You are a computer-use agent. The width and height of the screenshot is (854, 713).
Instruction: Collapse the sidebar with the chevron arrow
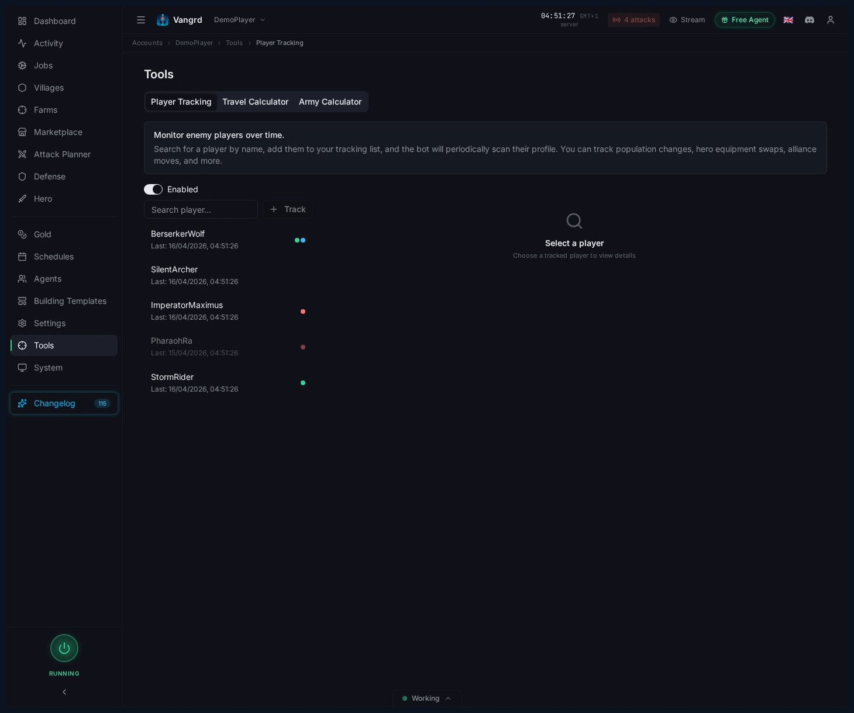[64, 692]
